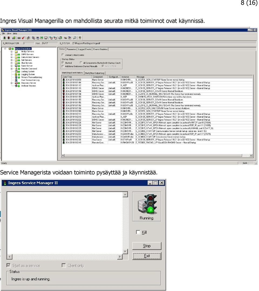Viewport: 259px width, 291px height.
Task: Toggle the Client only checkbox
Action: (64, 265)
